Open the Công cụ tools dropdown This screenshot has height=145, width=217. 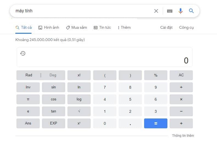pyautogui.click(x=186, y=27)
